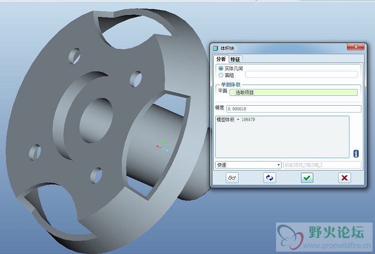Click the 面组 selection field
The image size is (375, 254).
coord(301,75)
